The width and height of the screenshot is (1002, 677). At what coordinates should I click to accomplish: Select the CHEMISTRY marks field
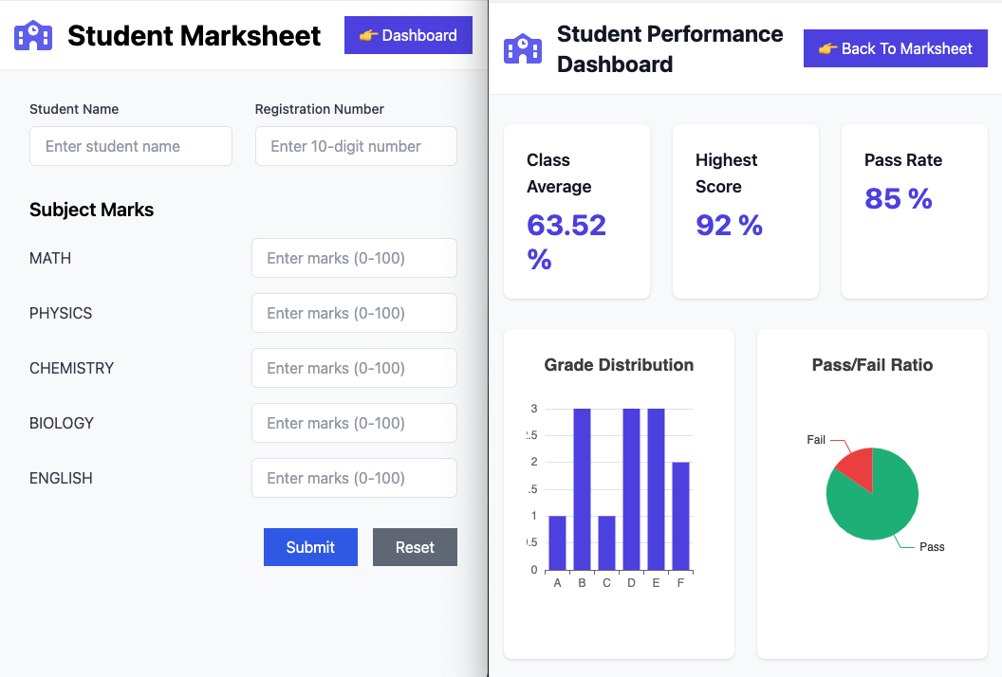(354, 368)
